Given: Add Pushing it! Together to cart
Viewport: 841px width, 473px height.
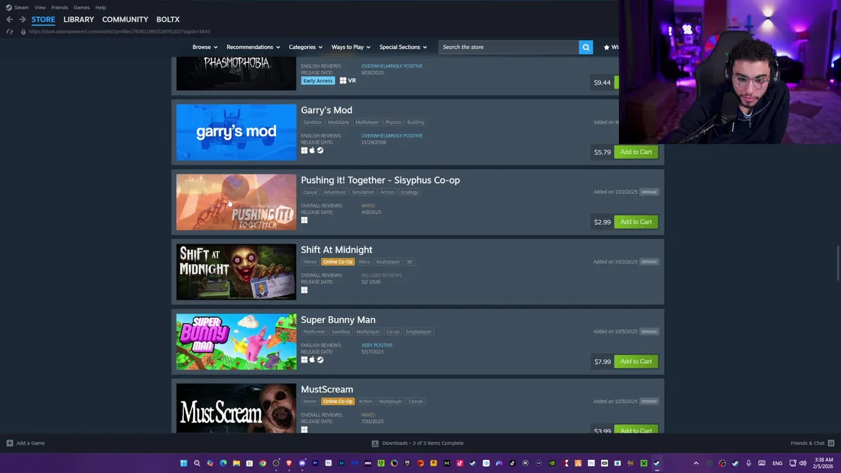Looking at the screenshot, I should click(636, 222).
